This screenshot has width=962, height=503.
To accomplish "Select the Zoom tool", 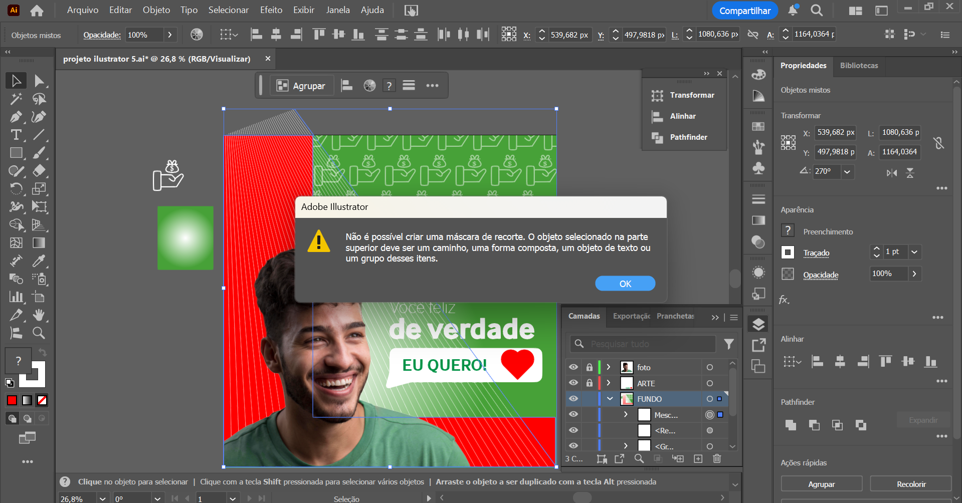I will click(39, 333).
